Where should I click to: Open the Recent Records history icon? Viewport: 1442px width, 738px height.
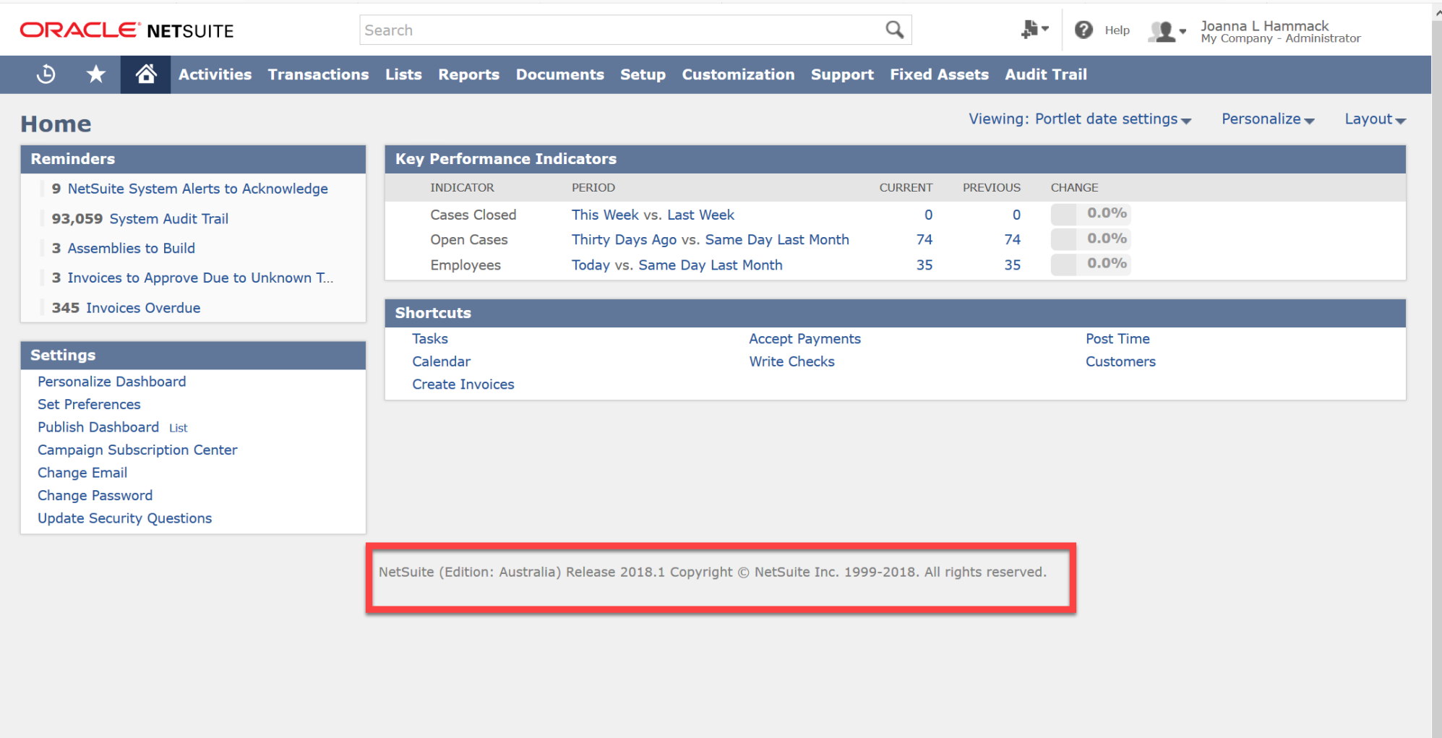point(46,74)
